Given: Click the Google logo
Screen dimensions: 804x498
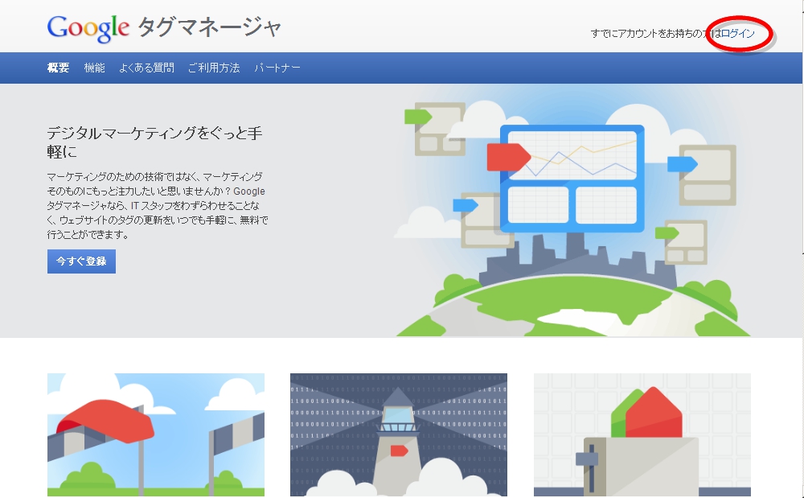Looking at the screenshot, I should [x=88, y=28].
